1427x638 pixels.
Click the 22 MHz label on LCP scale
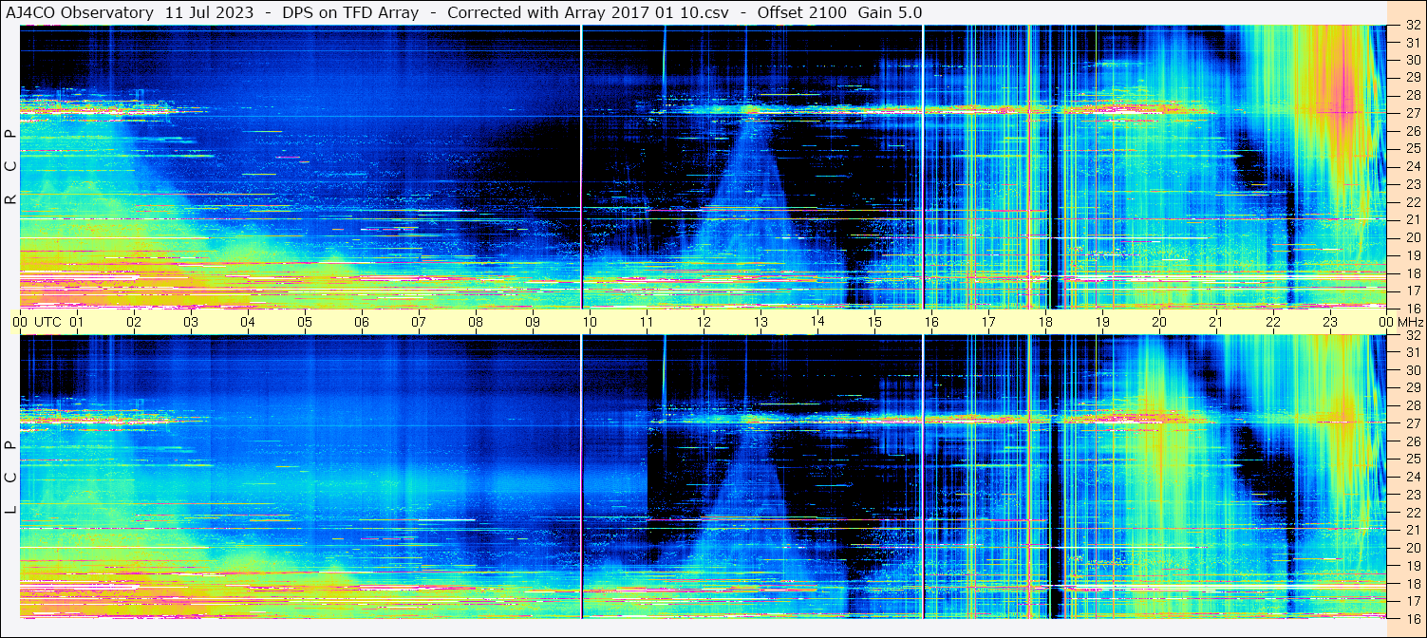point(1412,512)
